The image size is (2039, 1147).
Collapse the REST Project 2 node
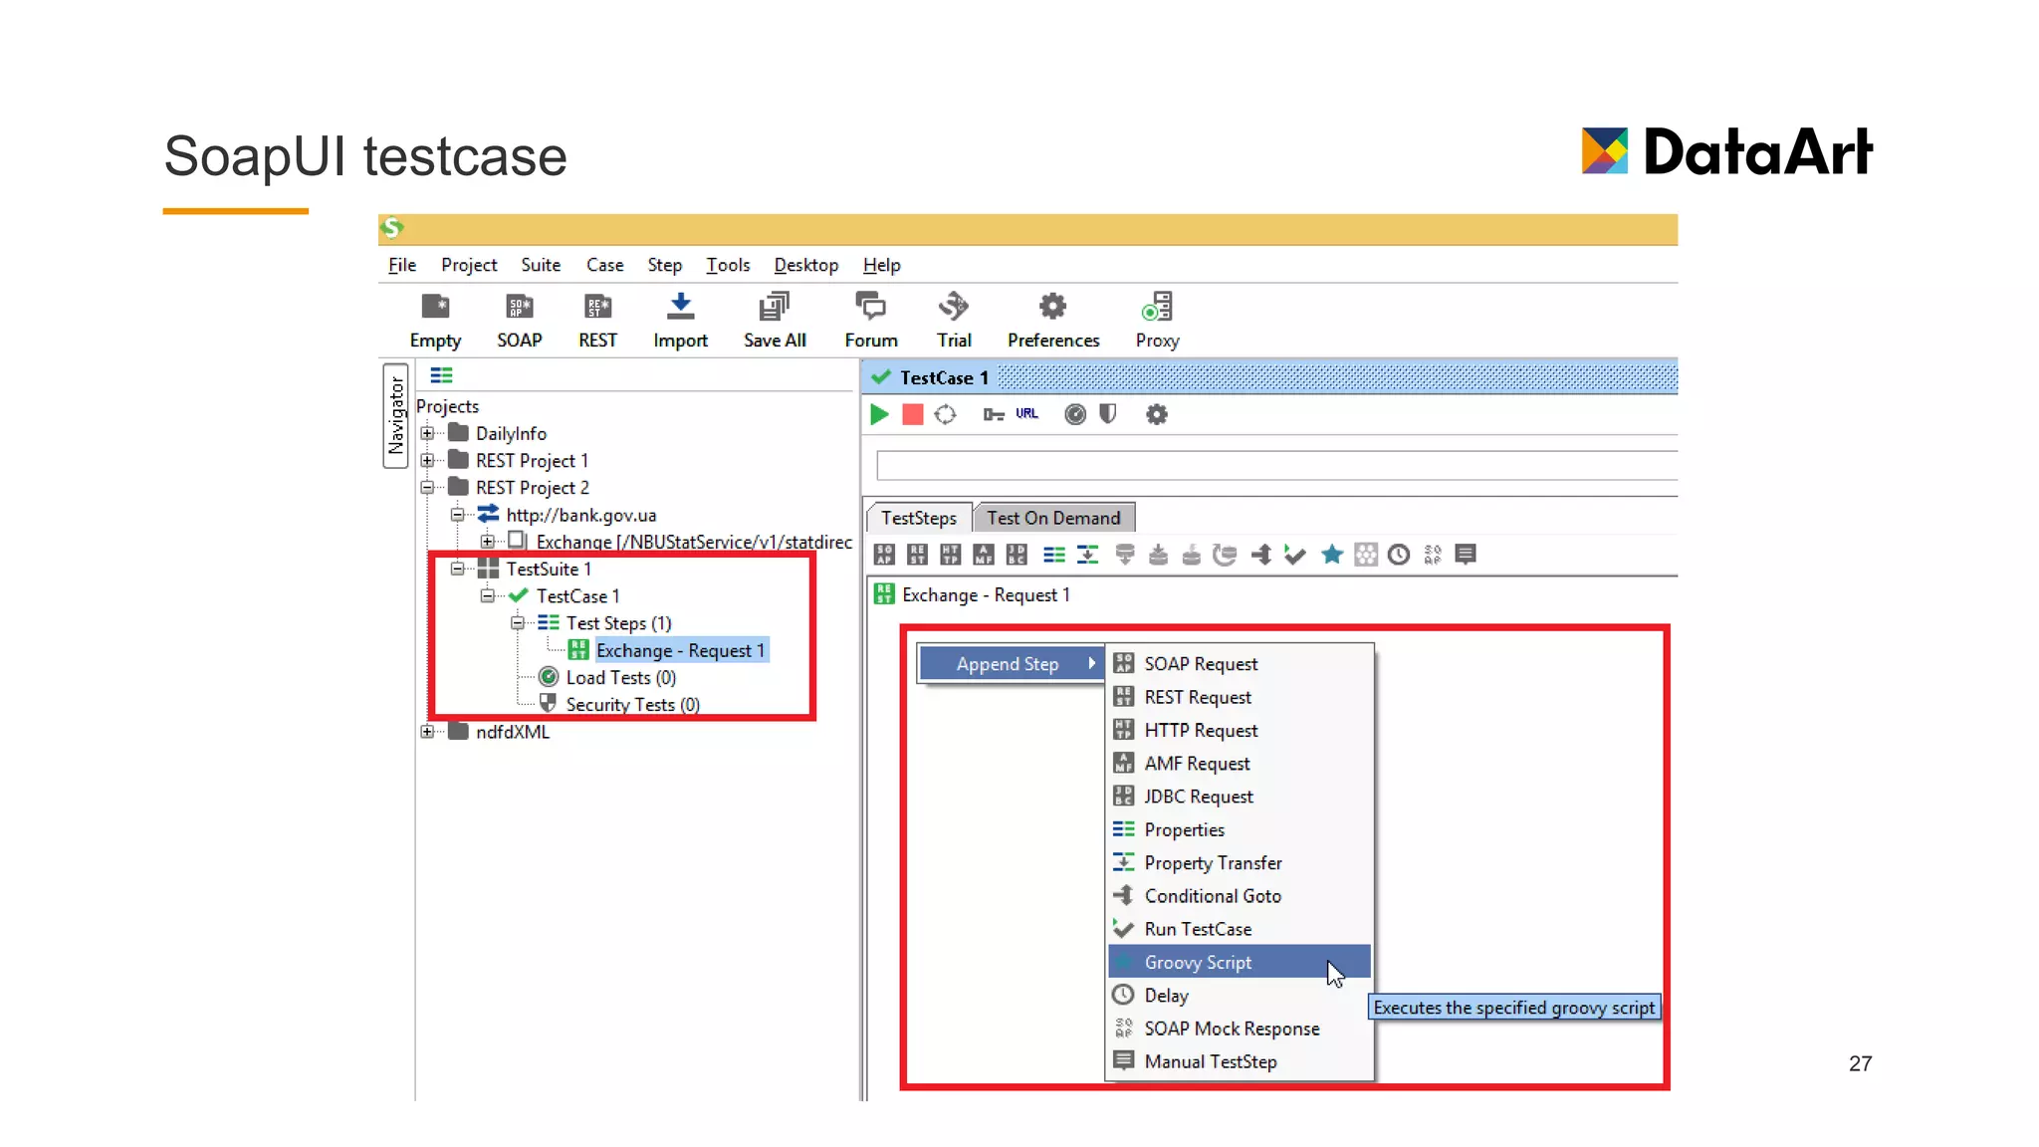coord(427,488)
